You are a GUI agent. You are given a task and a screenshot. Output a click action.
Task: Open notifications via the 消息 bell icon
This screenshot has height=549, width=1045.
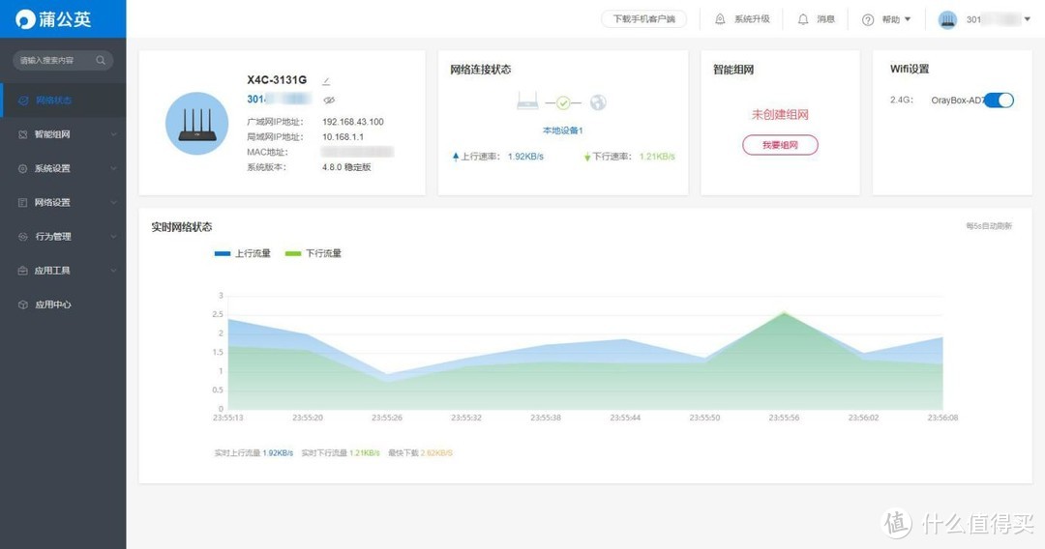[803, 19]
